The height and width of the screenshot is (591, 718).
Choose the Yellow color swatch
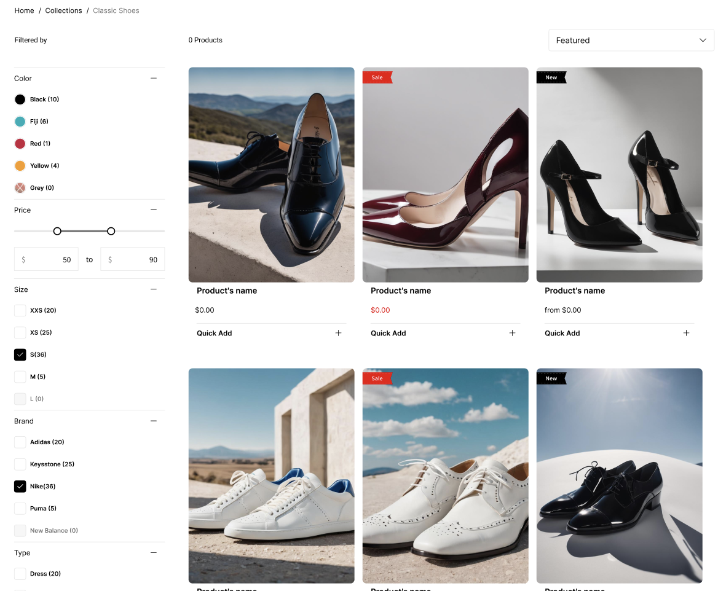(20, 166)
